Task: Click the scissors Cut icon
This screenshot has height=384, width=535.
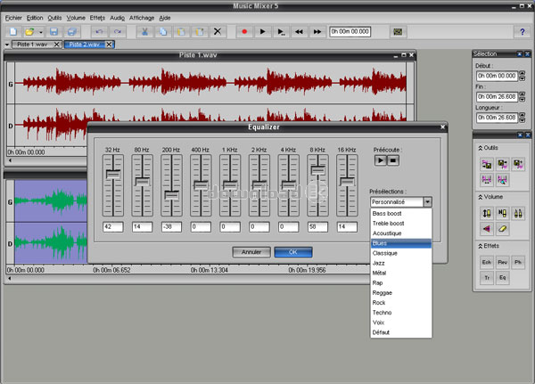Action: click(x=144, y=31)
